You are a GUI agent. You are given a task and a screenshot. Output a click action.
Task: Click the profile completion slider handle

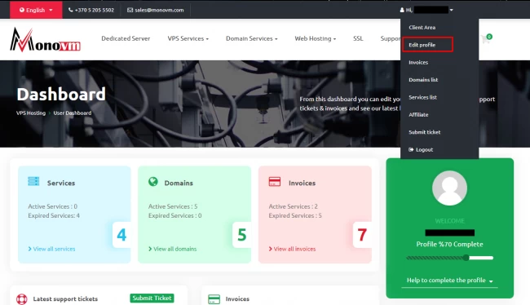pos(466,258)
